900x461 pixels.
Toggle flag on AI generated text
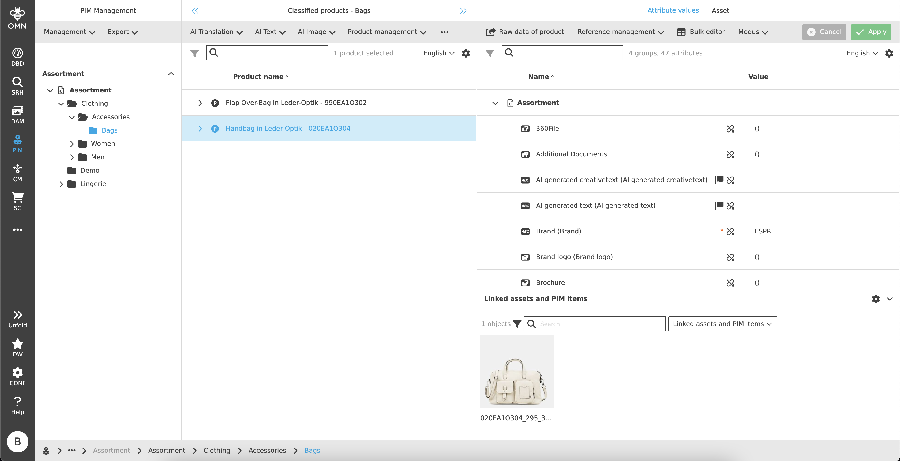719,205
